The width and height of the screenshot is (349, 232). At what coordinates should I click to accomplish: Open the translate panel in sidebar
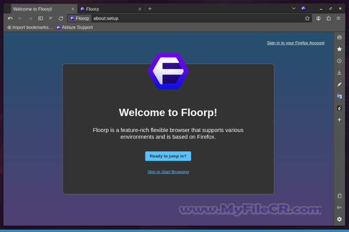pos(339,96)
